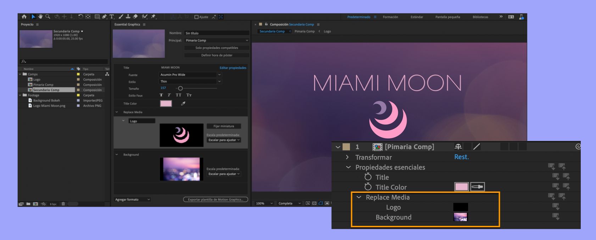Click the stopwatch for Title Color property

coord(368,187)
